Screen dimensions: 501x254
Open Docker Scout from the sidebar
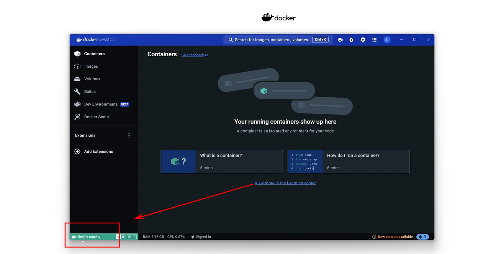[x=96, y=117]
